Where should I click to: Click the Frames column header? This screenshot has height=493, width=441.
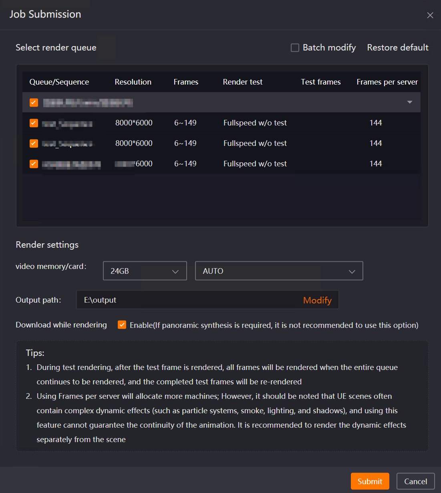tap(186, 82)
